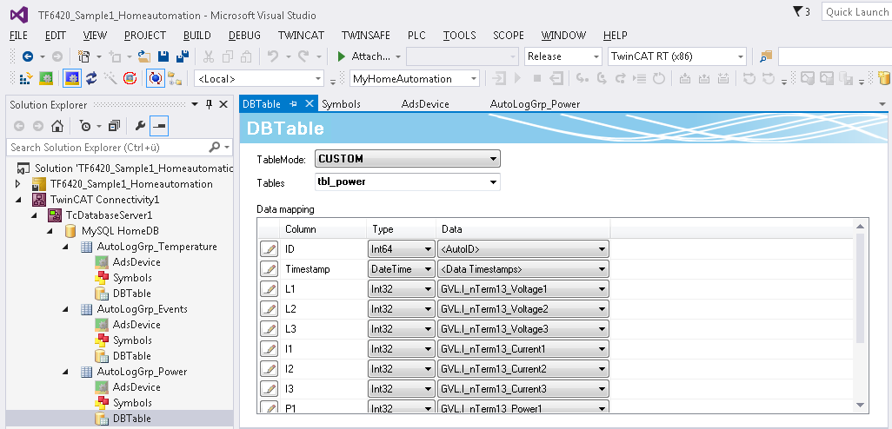Image resolution: width=892 pixels, height=429 pixels.
Task: Click the Attach... debug target dropdown arrow
Action: (x=398, y=56)
